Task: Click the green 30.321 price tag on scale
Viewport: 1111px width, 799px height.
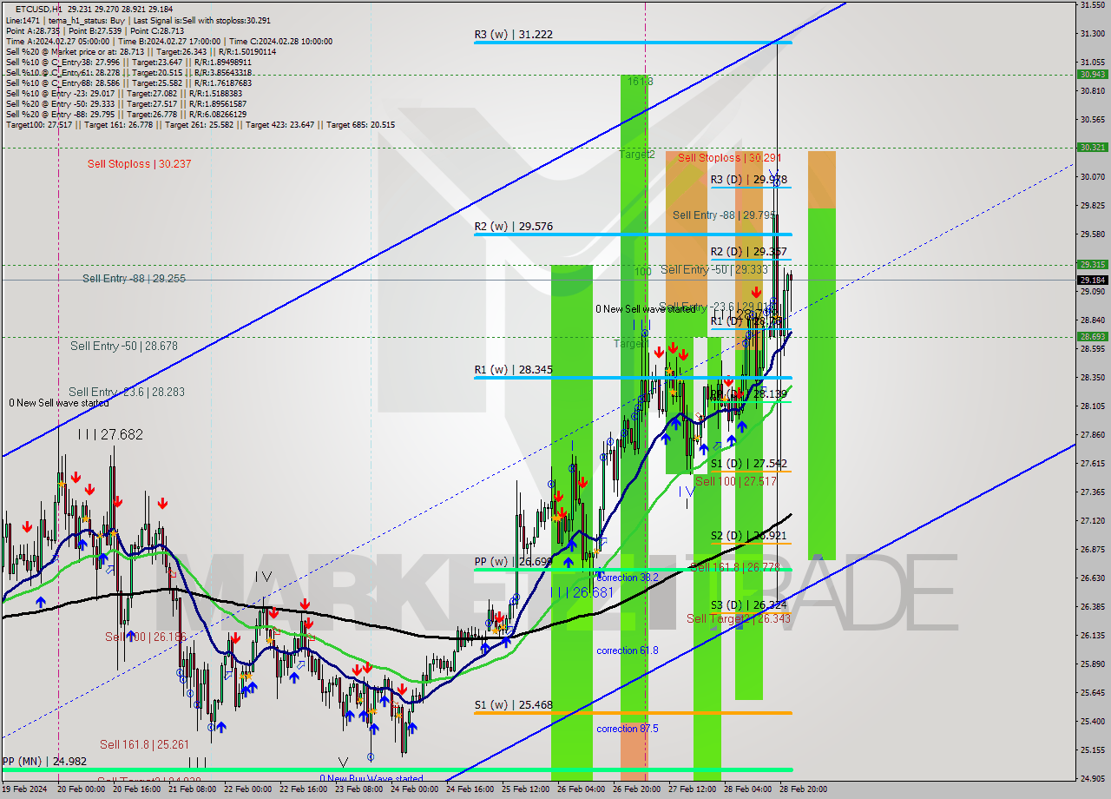Action: coord(1092,148)
